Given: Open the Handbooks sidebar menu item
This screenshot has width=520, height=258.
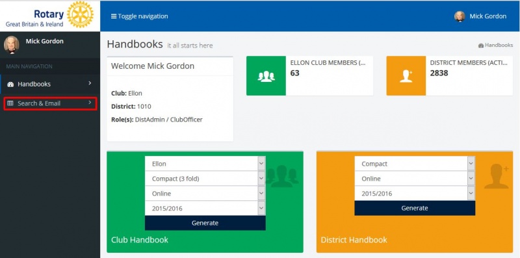Looking at the screenshot, I should click(50, 84).
